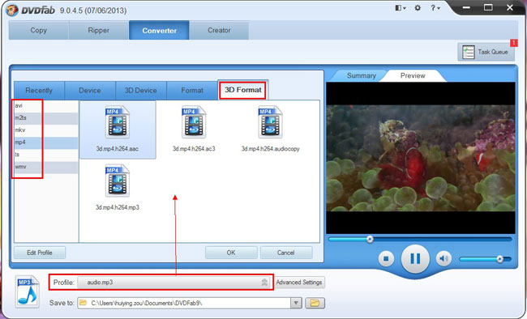Adjust the volume slider handle
The image size is (527, 319).
click(499, 259)
